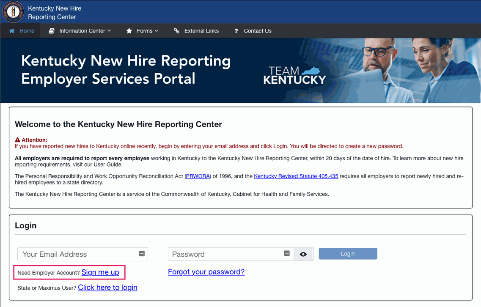This screenshot has height=307, width=481.
Task: Click the Welcome to the Kentucky New Hire Reporting Center heading
Action: click(118, 124)
